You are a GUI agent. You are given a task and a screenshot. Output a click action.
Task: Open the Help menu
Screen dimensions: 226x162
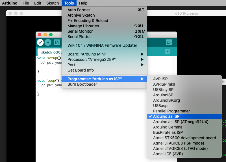(x=83, y=3)
